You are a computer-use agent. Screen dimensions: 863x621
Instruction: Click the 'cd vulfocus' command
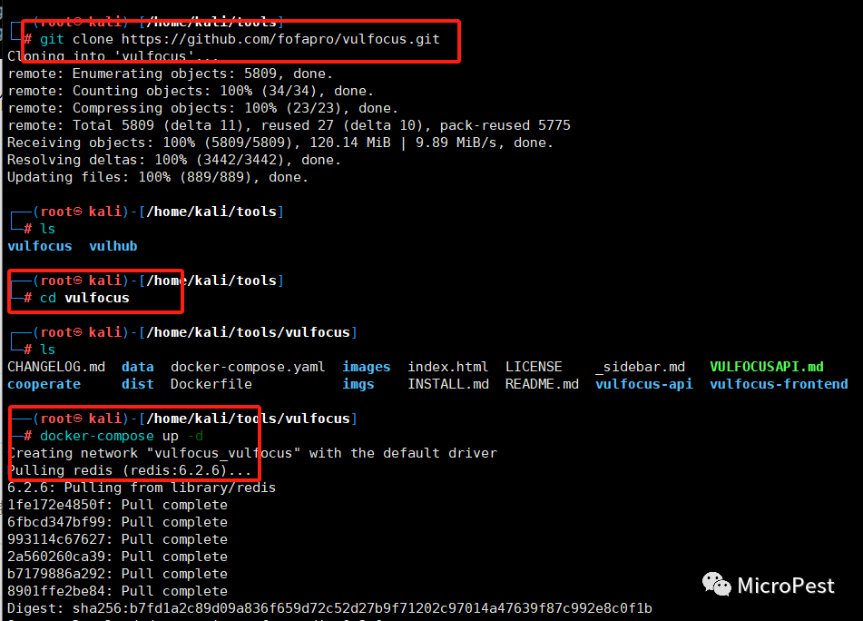pos(84,298)
